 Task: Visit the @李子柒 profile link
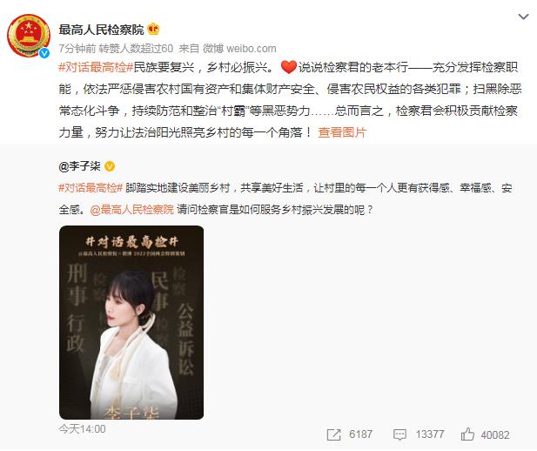coord(79,166)
